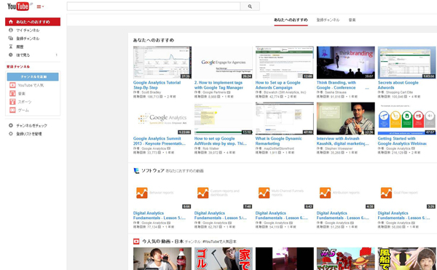This screenshot has height=270, width=437.
Task: Click the Scott Bradley author name
Action: click(151, 92)
